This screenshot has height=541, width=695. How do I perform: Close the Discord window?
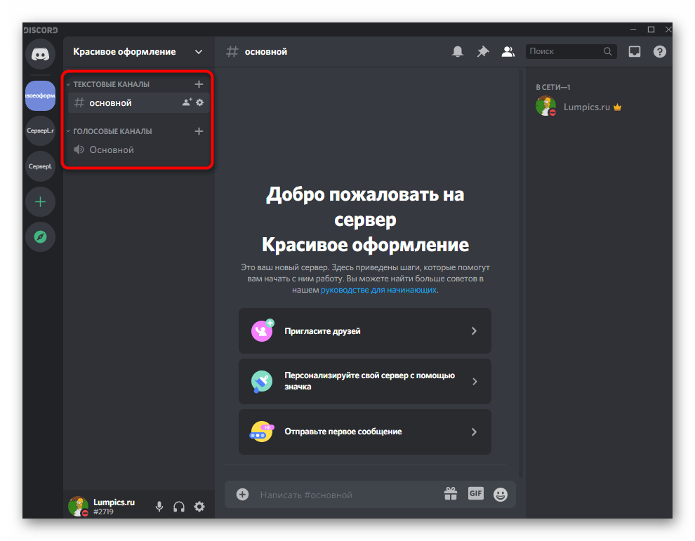668,29
